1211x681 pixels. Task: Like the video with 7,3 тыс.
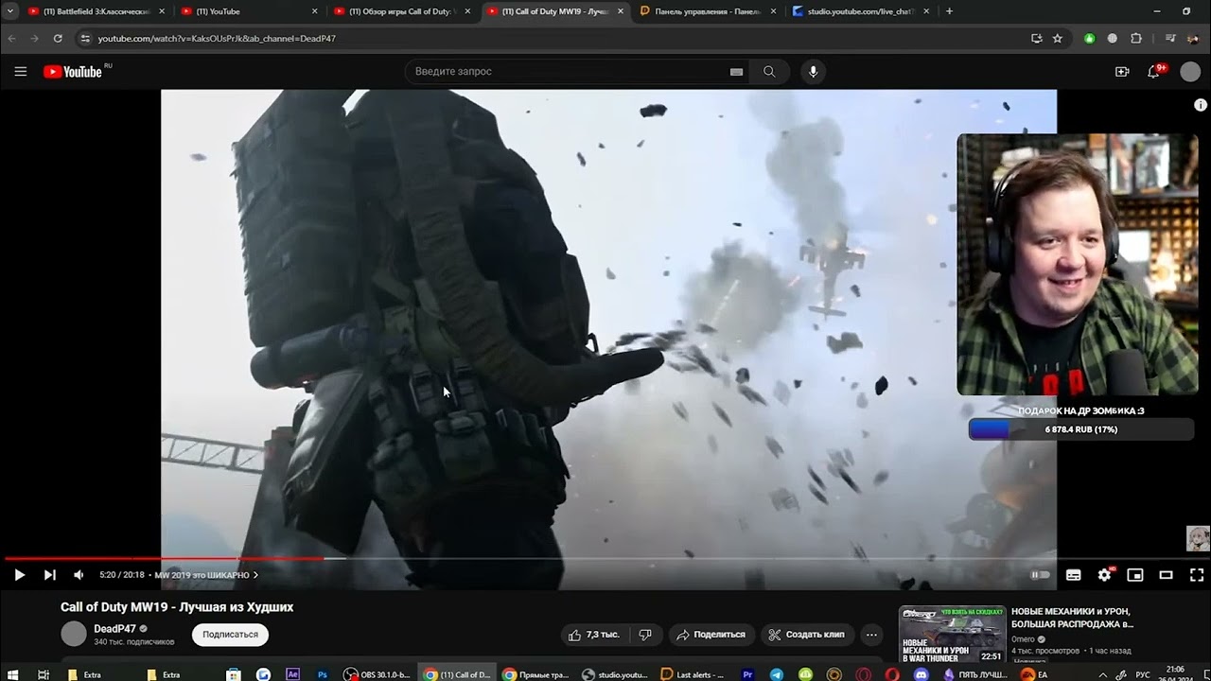click(x=593, y=635)
